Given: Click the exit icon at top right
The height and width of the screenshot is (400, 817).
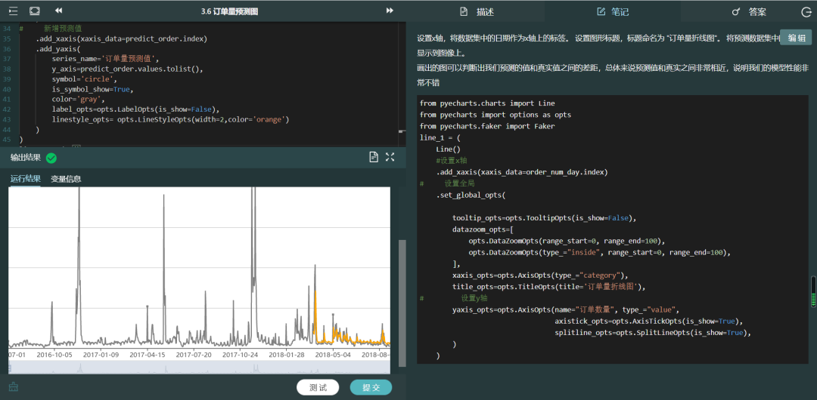Looking at the screenshot, I should (x=806, y=12).
